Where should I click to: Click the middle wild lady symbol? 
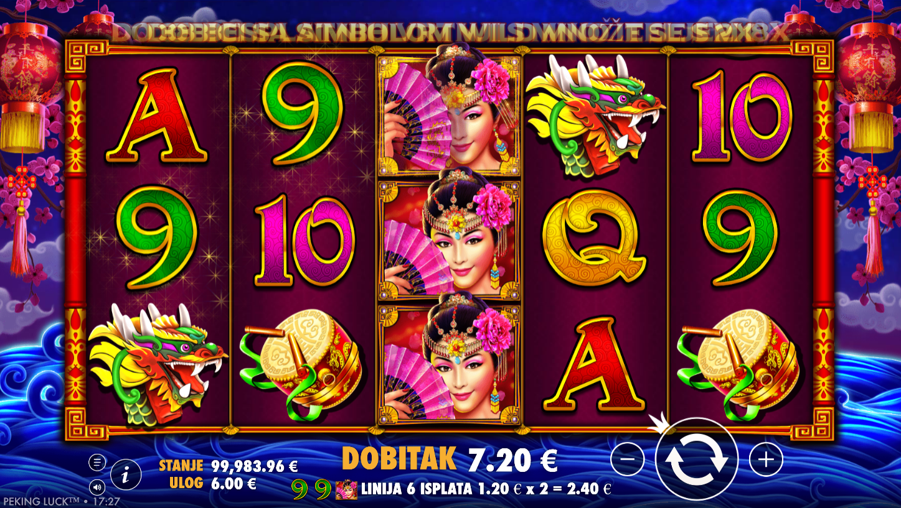[449, 241]
